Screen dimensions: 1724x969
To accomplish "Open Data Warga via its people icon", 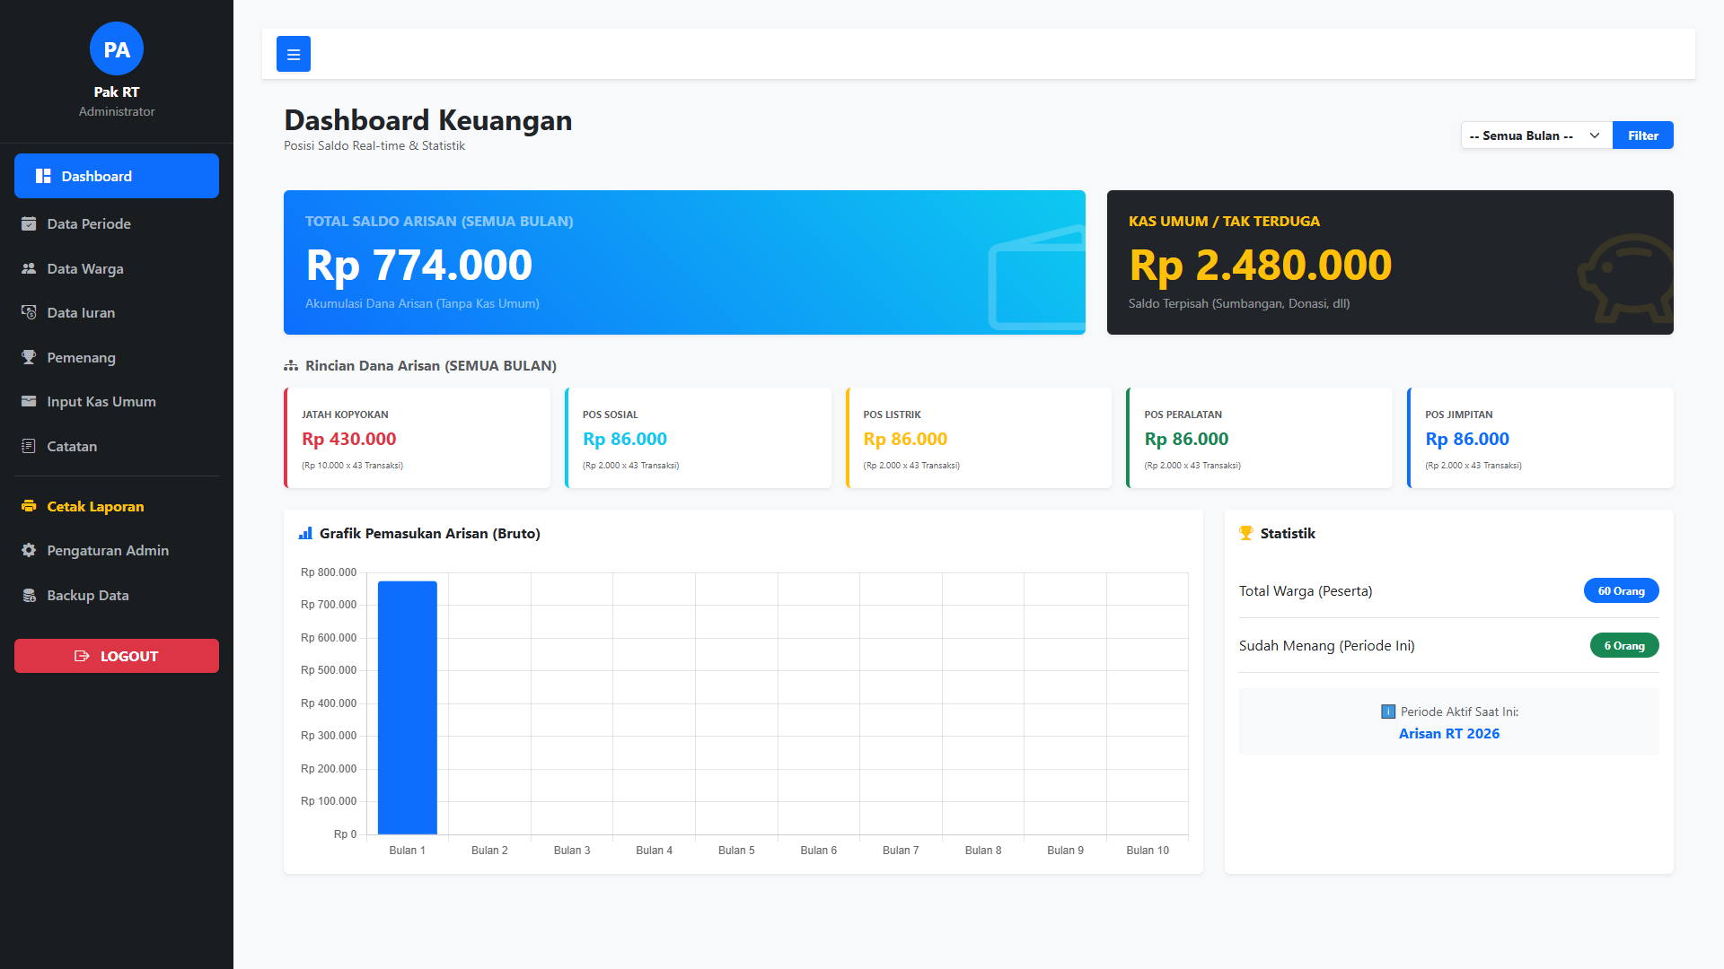I will click(x=29, y=268).
